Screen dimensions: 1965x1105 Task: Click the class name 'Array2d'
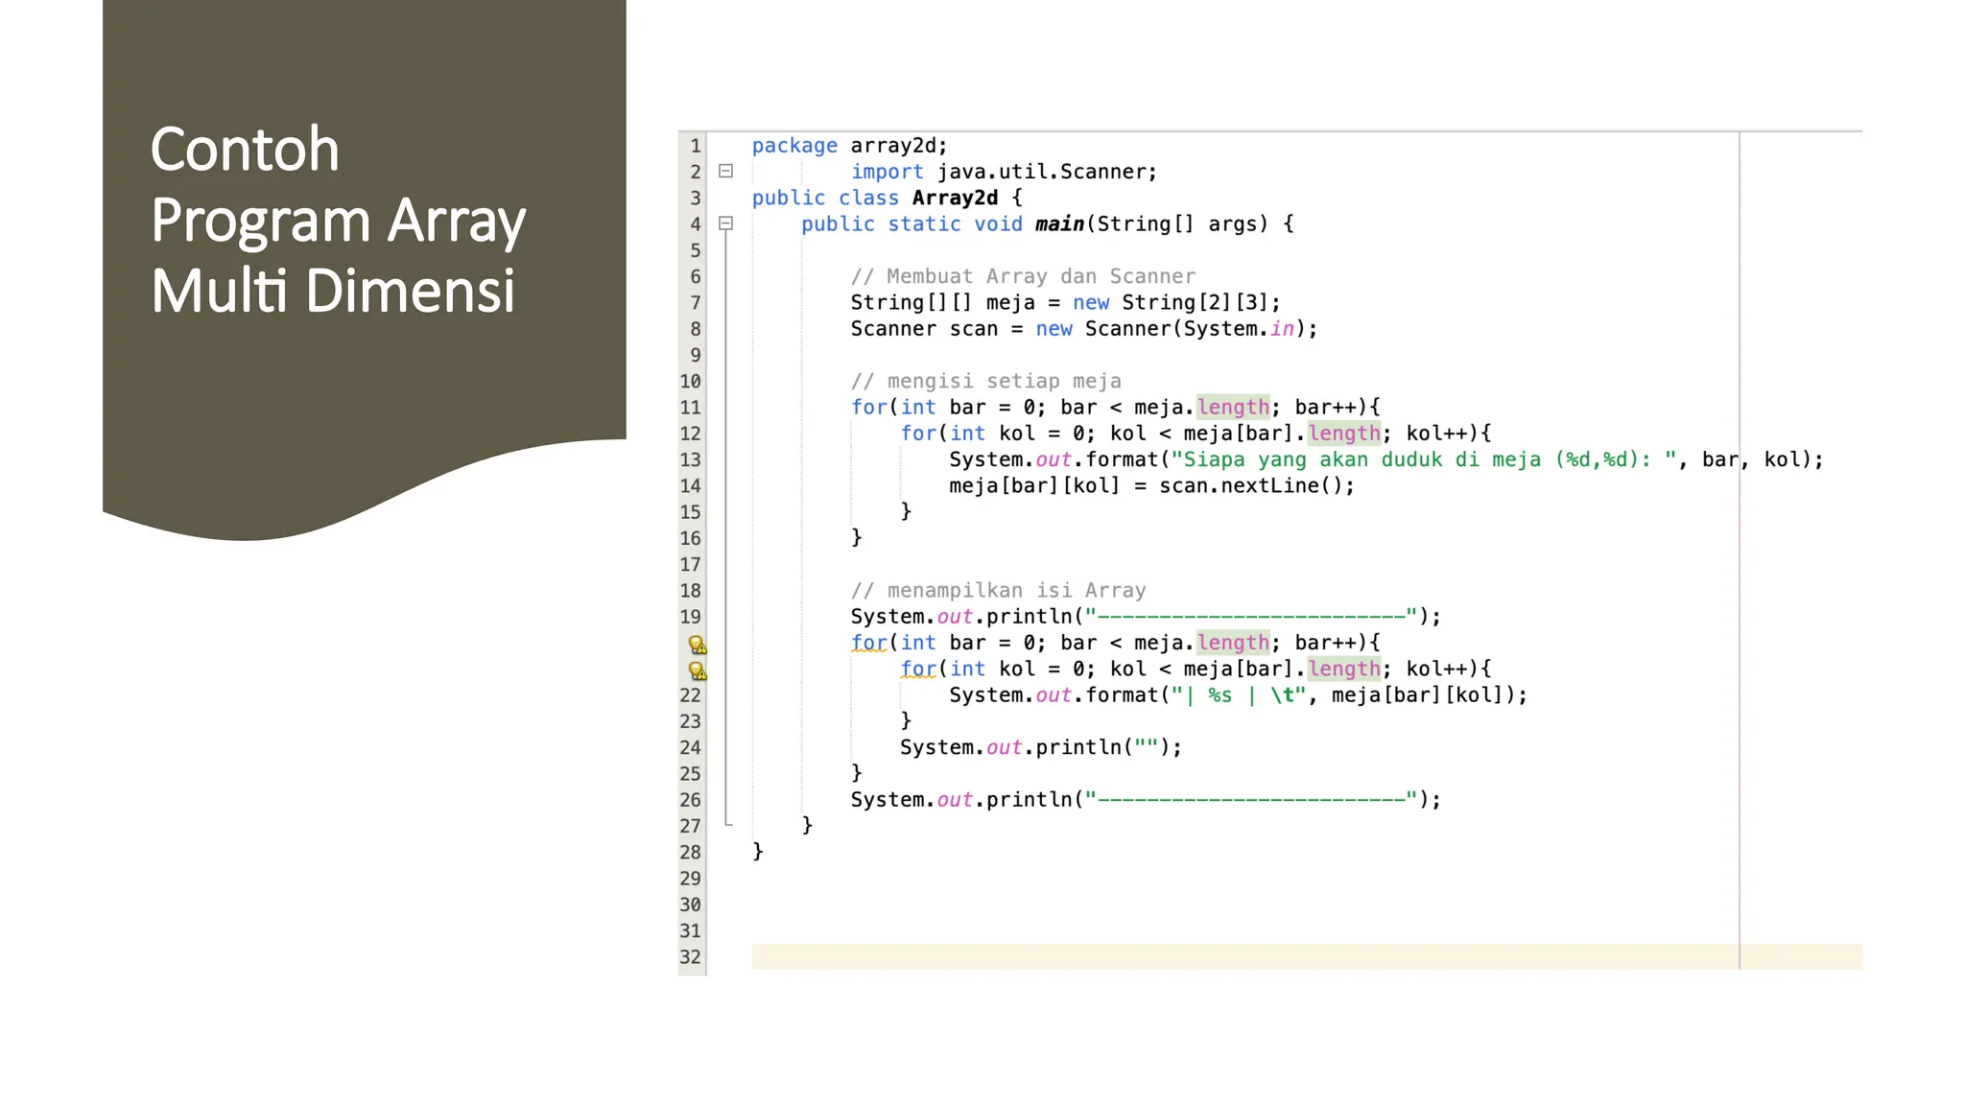[955, 198]
